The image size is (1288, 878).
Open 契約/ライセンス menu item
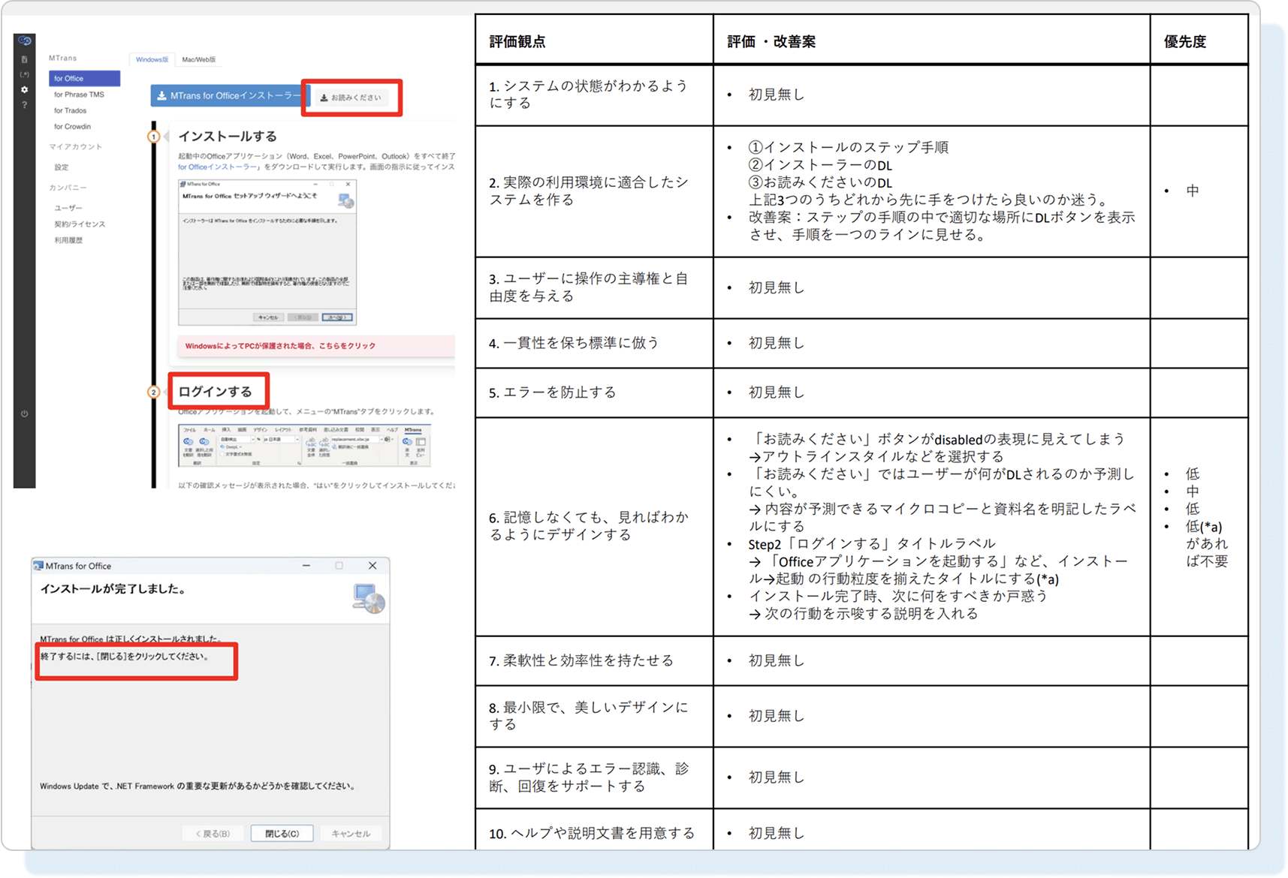click(80, 224)
